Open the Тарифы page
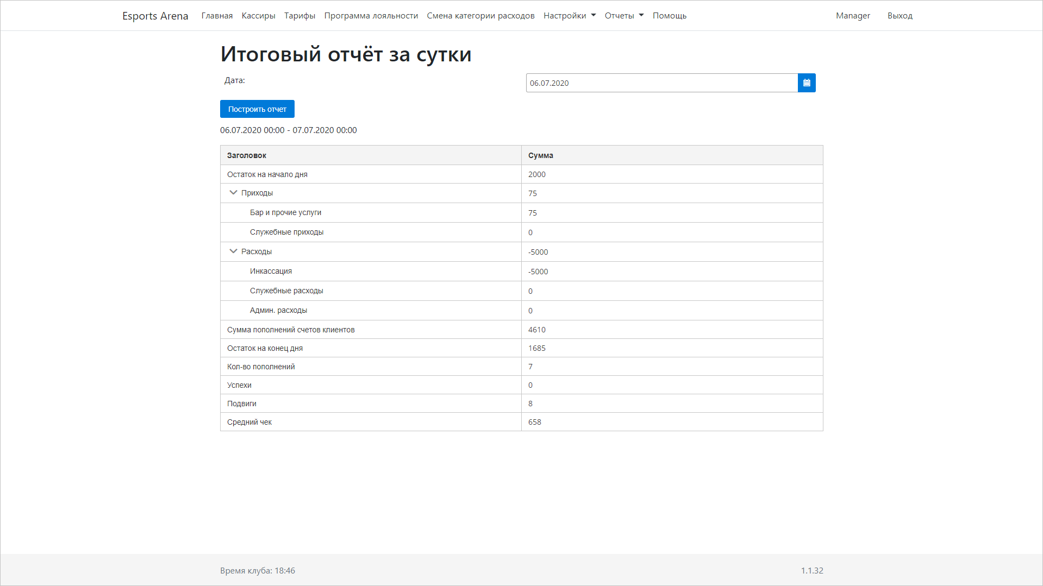1043x586 pixels. point(299,15)
